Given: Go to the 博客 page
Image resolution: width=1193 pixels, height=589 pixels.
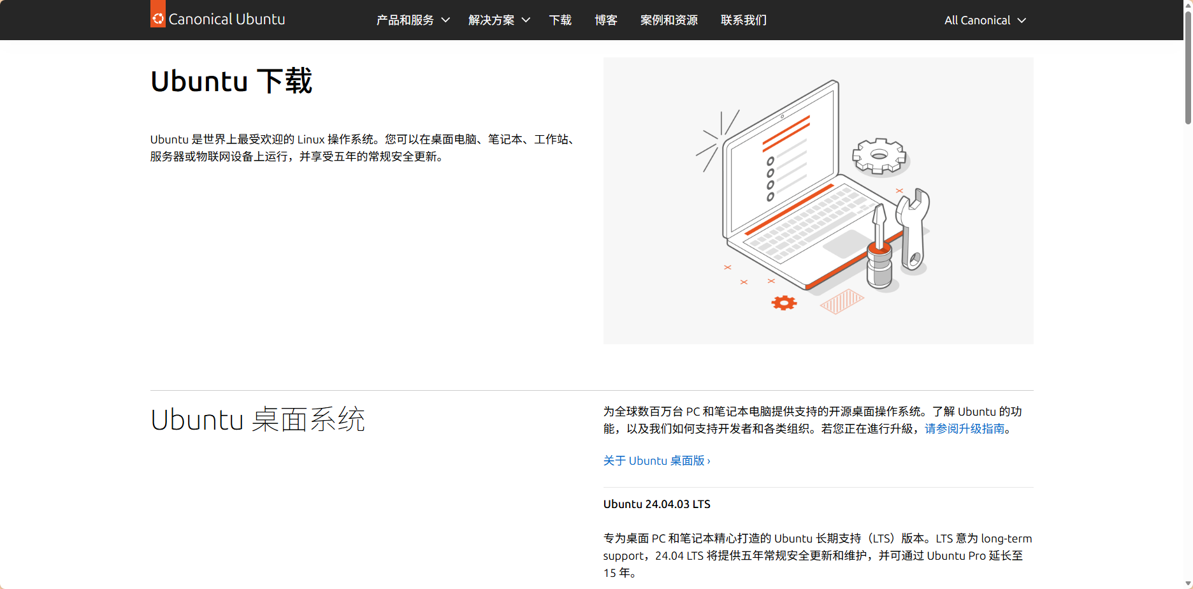Looking at the screenshot, I should tap(606, 20).
